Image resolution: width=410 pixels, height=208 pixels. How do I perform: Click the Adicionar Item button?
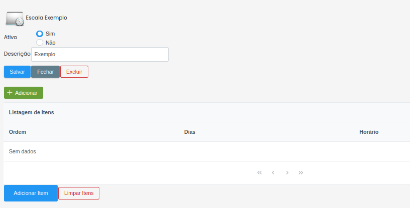pyautogui.click(x=31, y=193)
